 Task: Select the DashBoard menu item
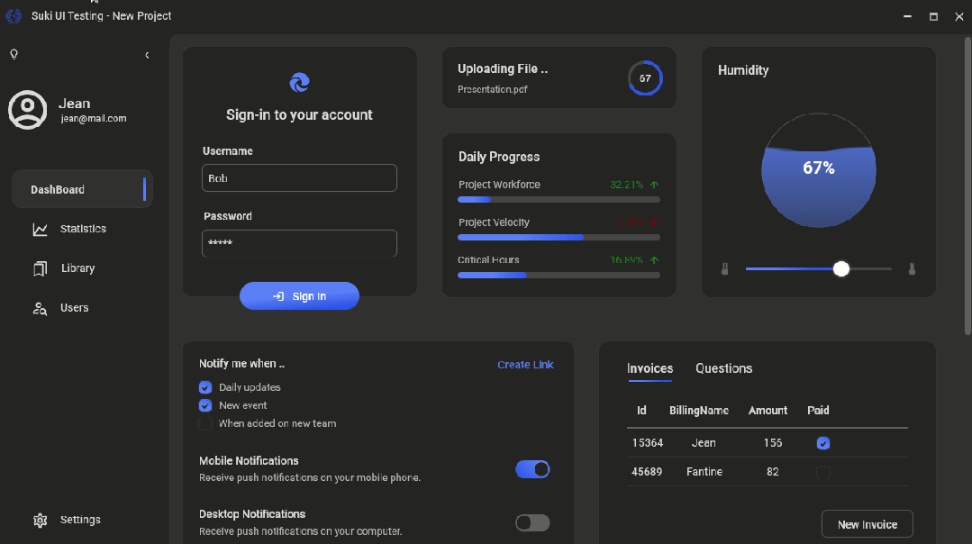(83, 189)
